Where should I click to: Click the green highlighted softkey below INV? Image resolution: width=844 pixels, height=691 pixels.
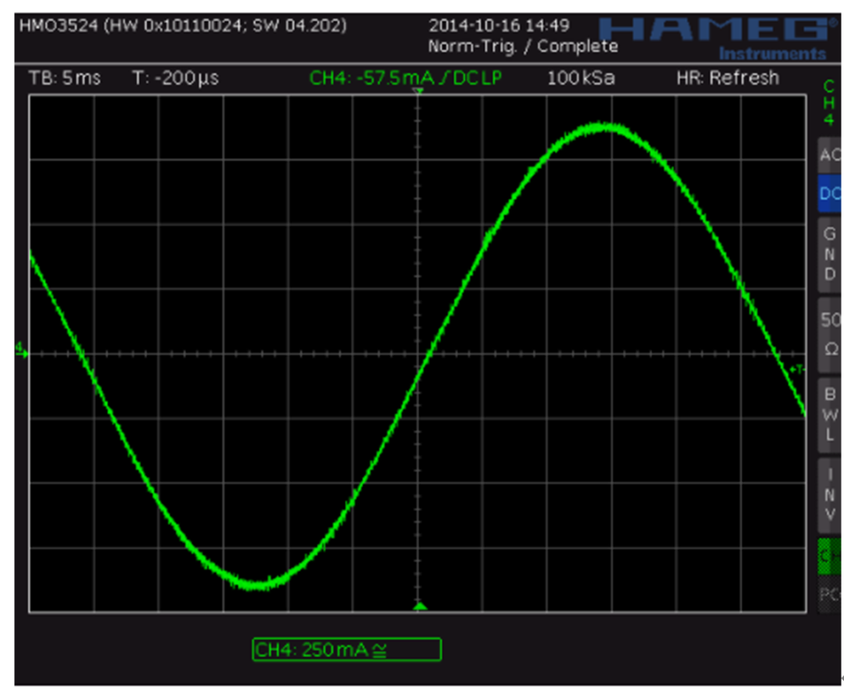click(x=829, y=557)
